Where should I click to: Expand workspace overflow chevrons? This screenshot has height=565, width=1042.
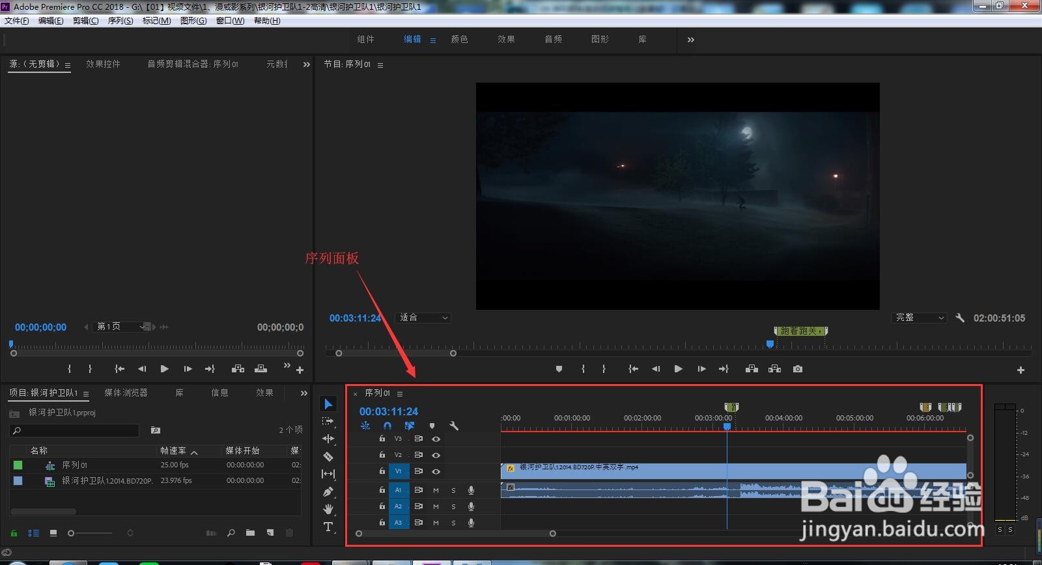(x=690, y=40)
